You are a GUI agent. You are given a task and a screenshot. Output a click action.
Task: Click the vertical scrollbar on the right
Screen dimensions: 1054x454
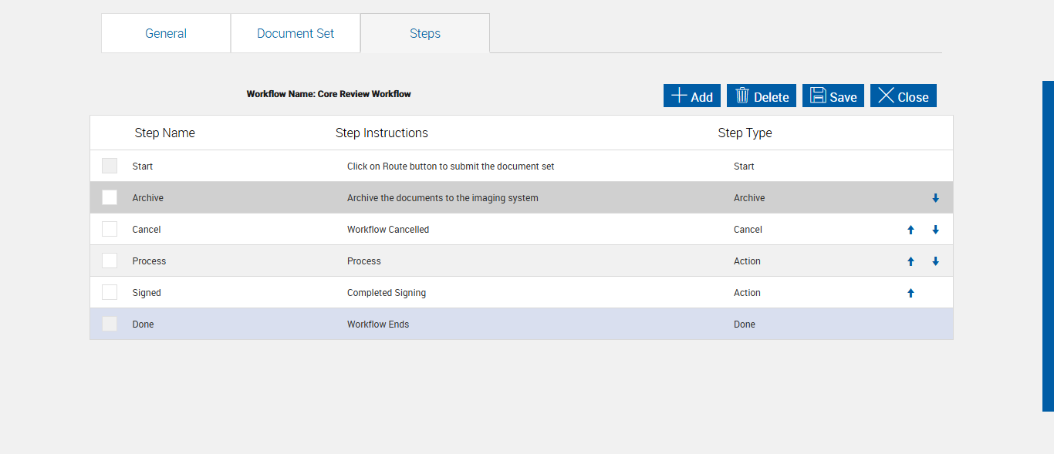click(1048, 247)
